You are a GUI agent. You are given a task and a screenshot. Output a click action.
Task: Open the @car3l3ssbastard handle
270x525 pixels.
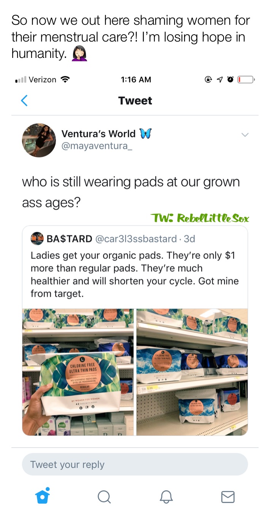pos(135,239)
